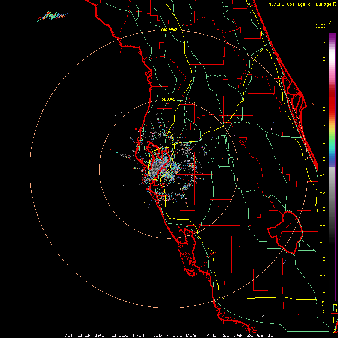Click the color scale value -2
This screenshot has width=338, height=338.
(323, 193)
